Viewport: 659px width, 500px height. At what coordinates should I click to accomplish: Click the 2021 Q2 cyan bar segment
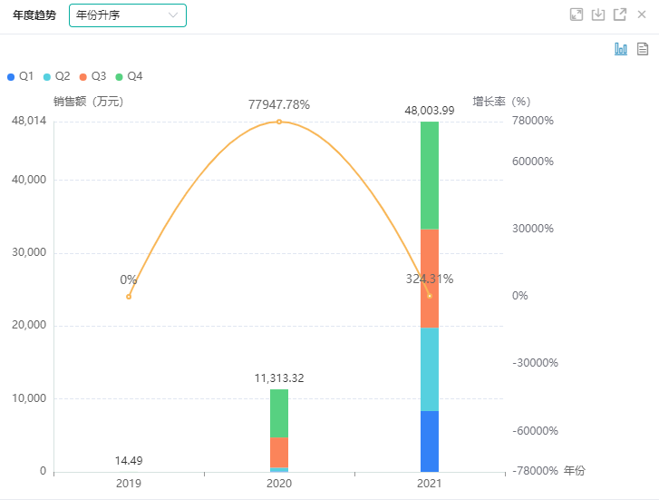(430, 369)
